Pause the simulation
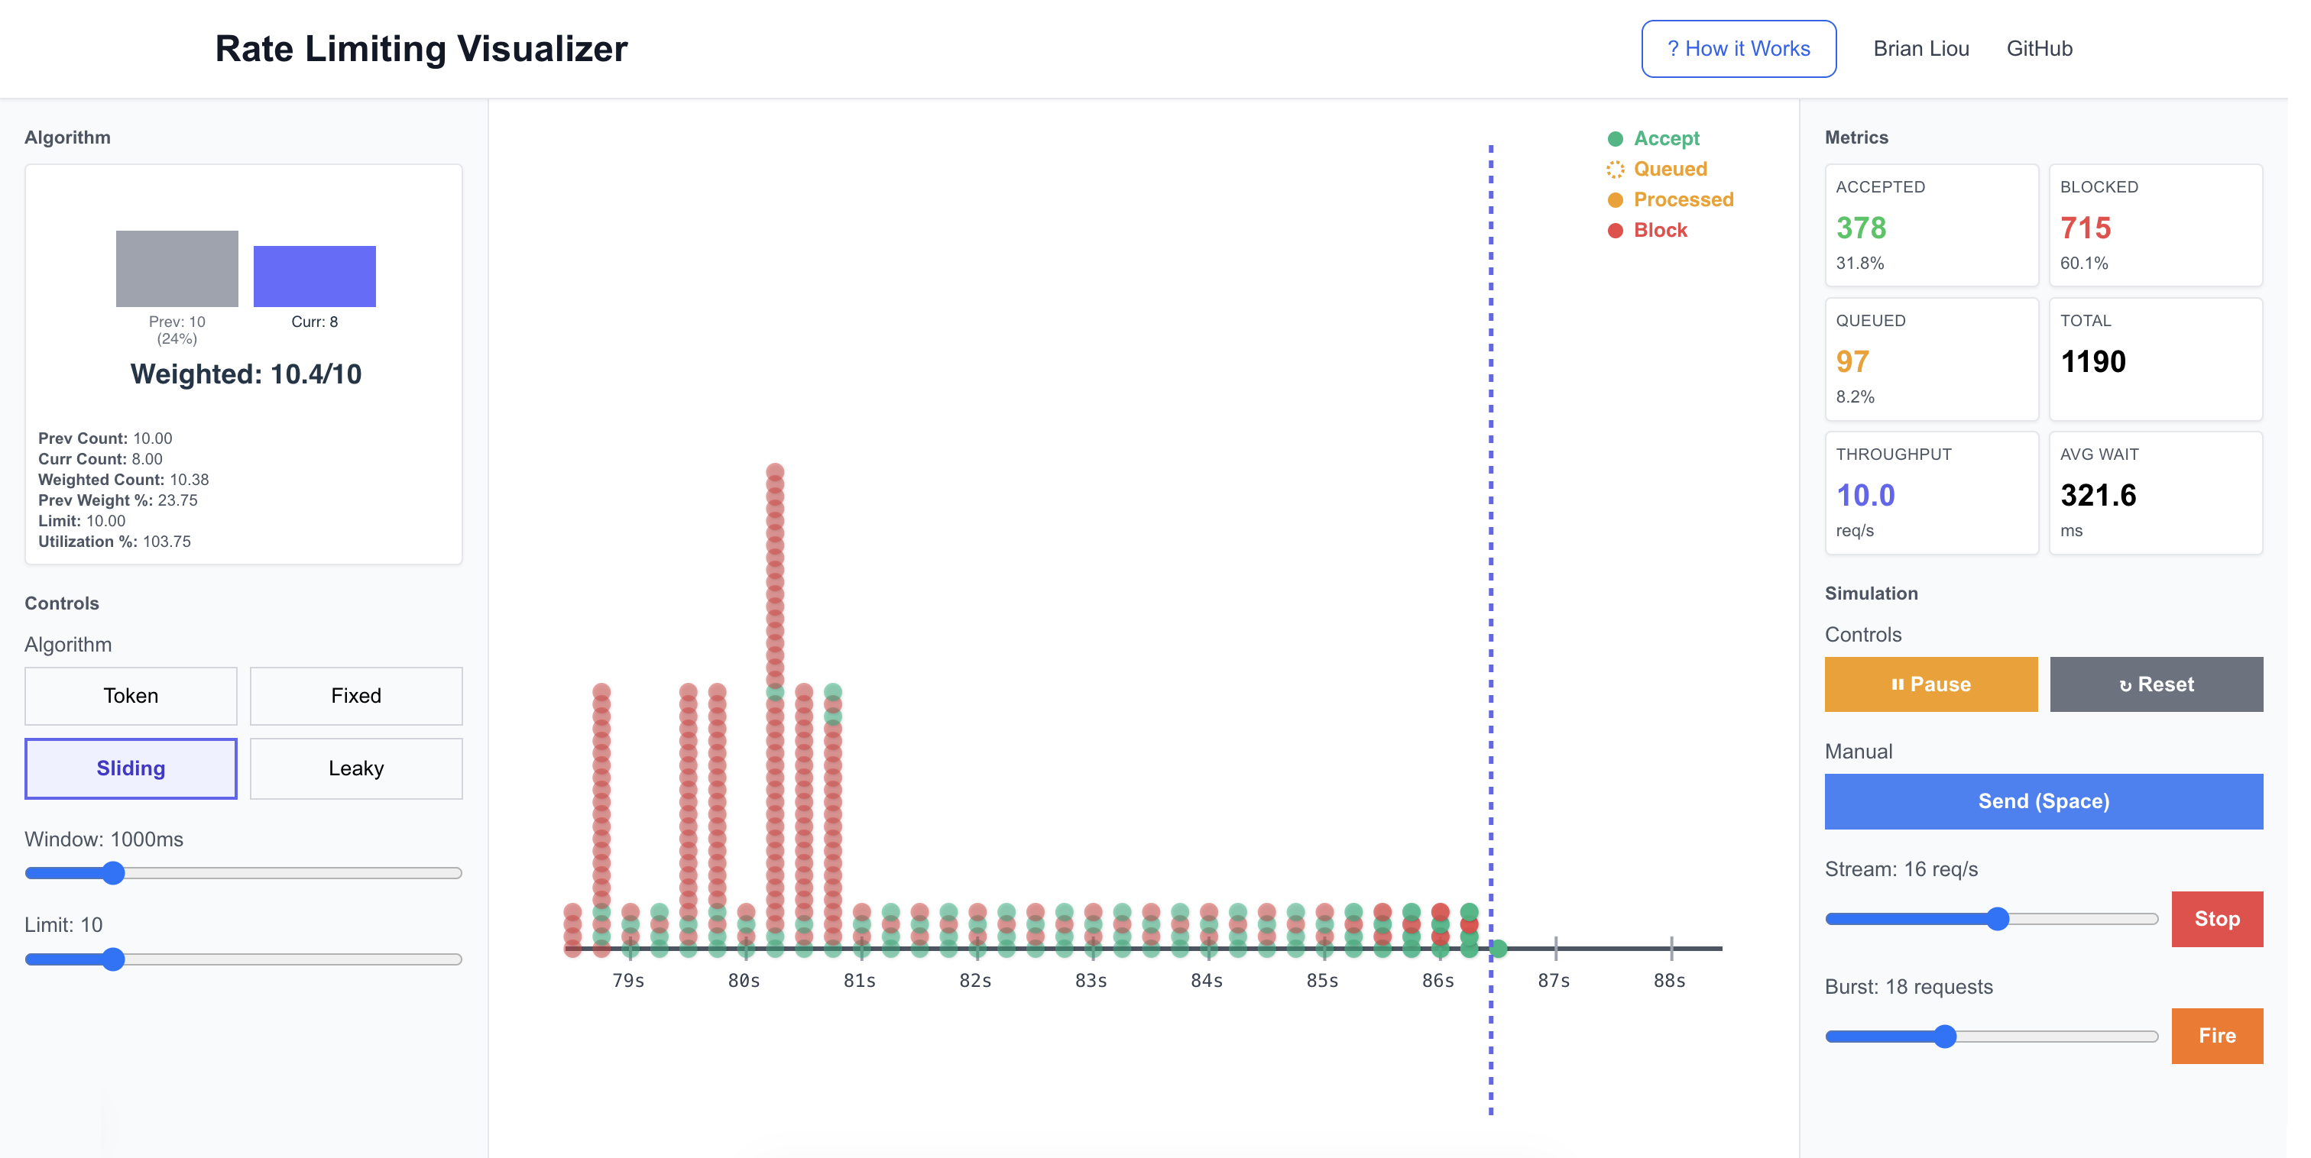 (x=1930, y=684)
